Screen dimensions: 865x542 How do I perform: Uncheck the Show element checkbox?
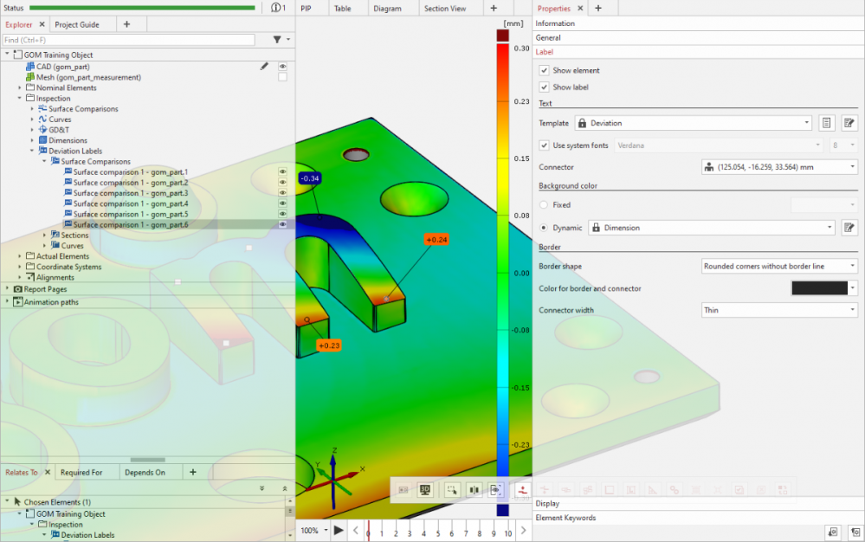point(544,70)
